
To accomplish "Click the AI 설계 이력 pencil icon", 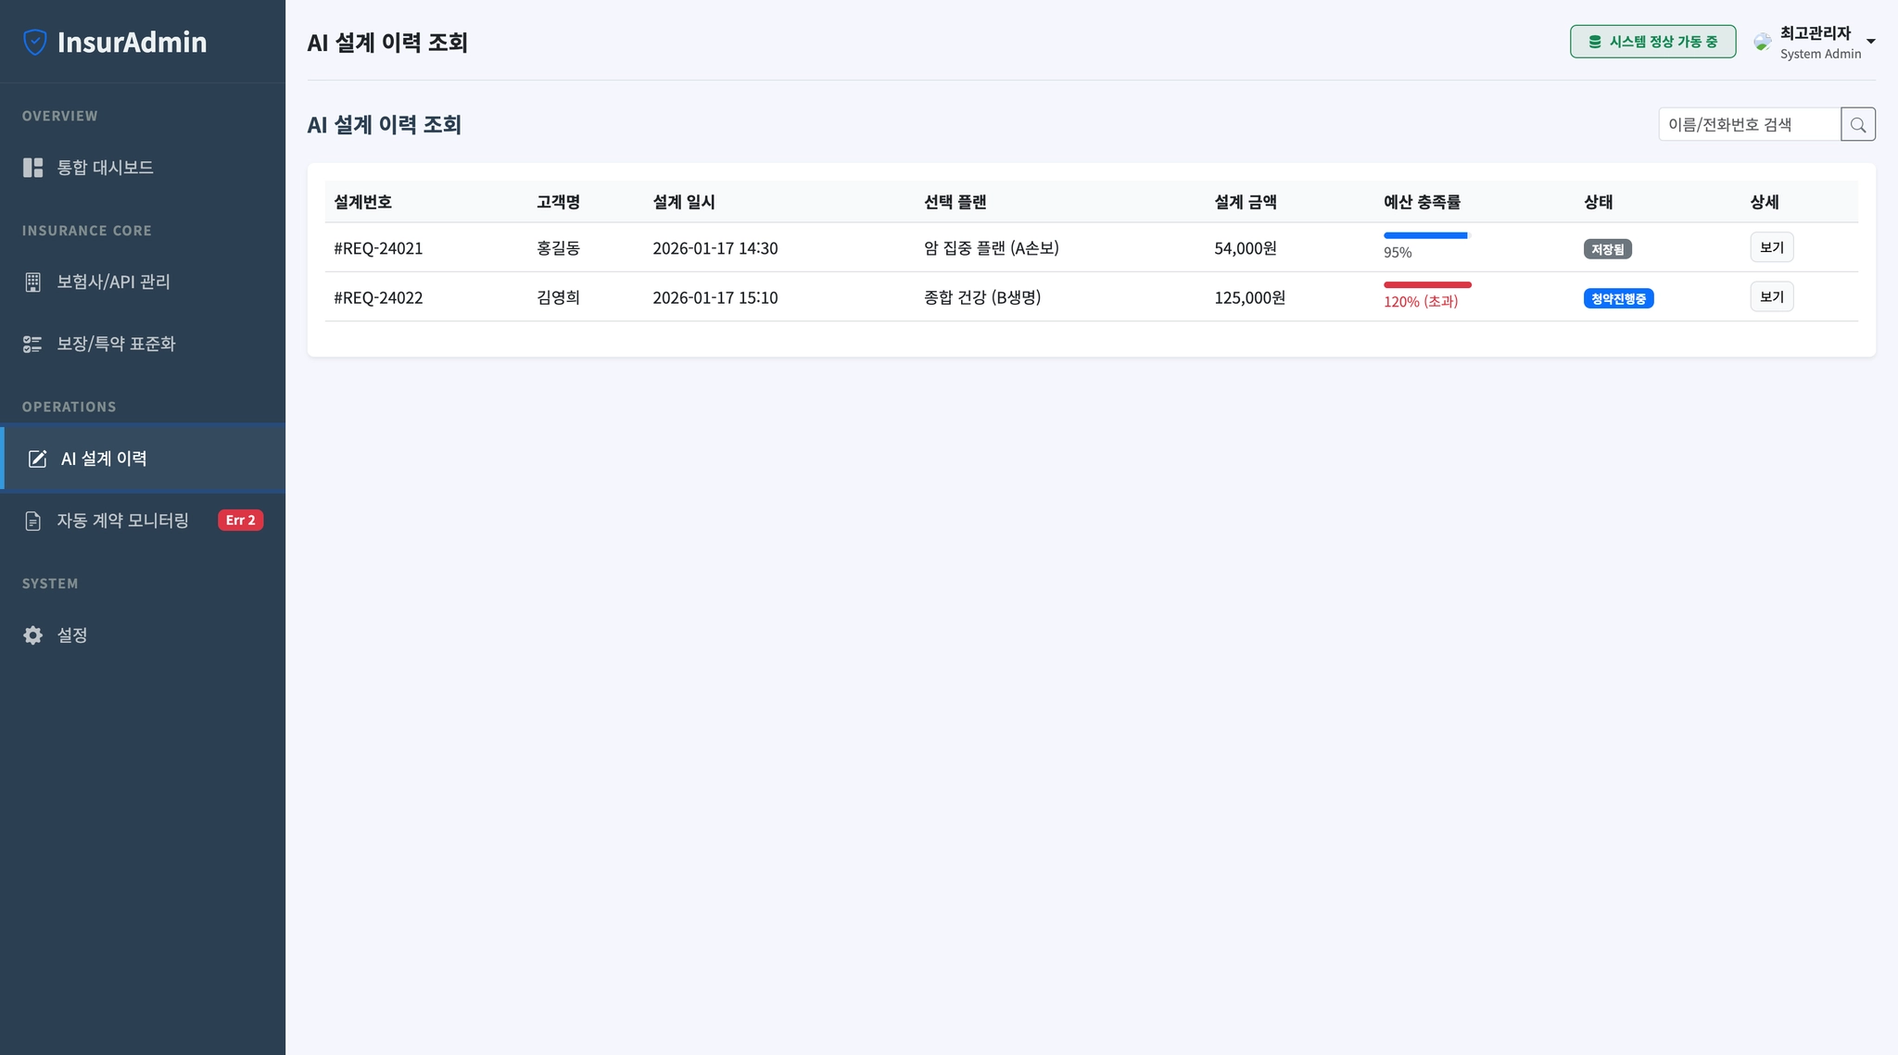I will tap(37, 459).
